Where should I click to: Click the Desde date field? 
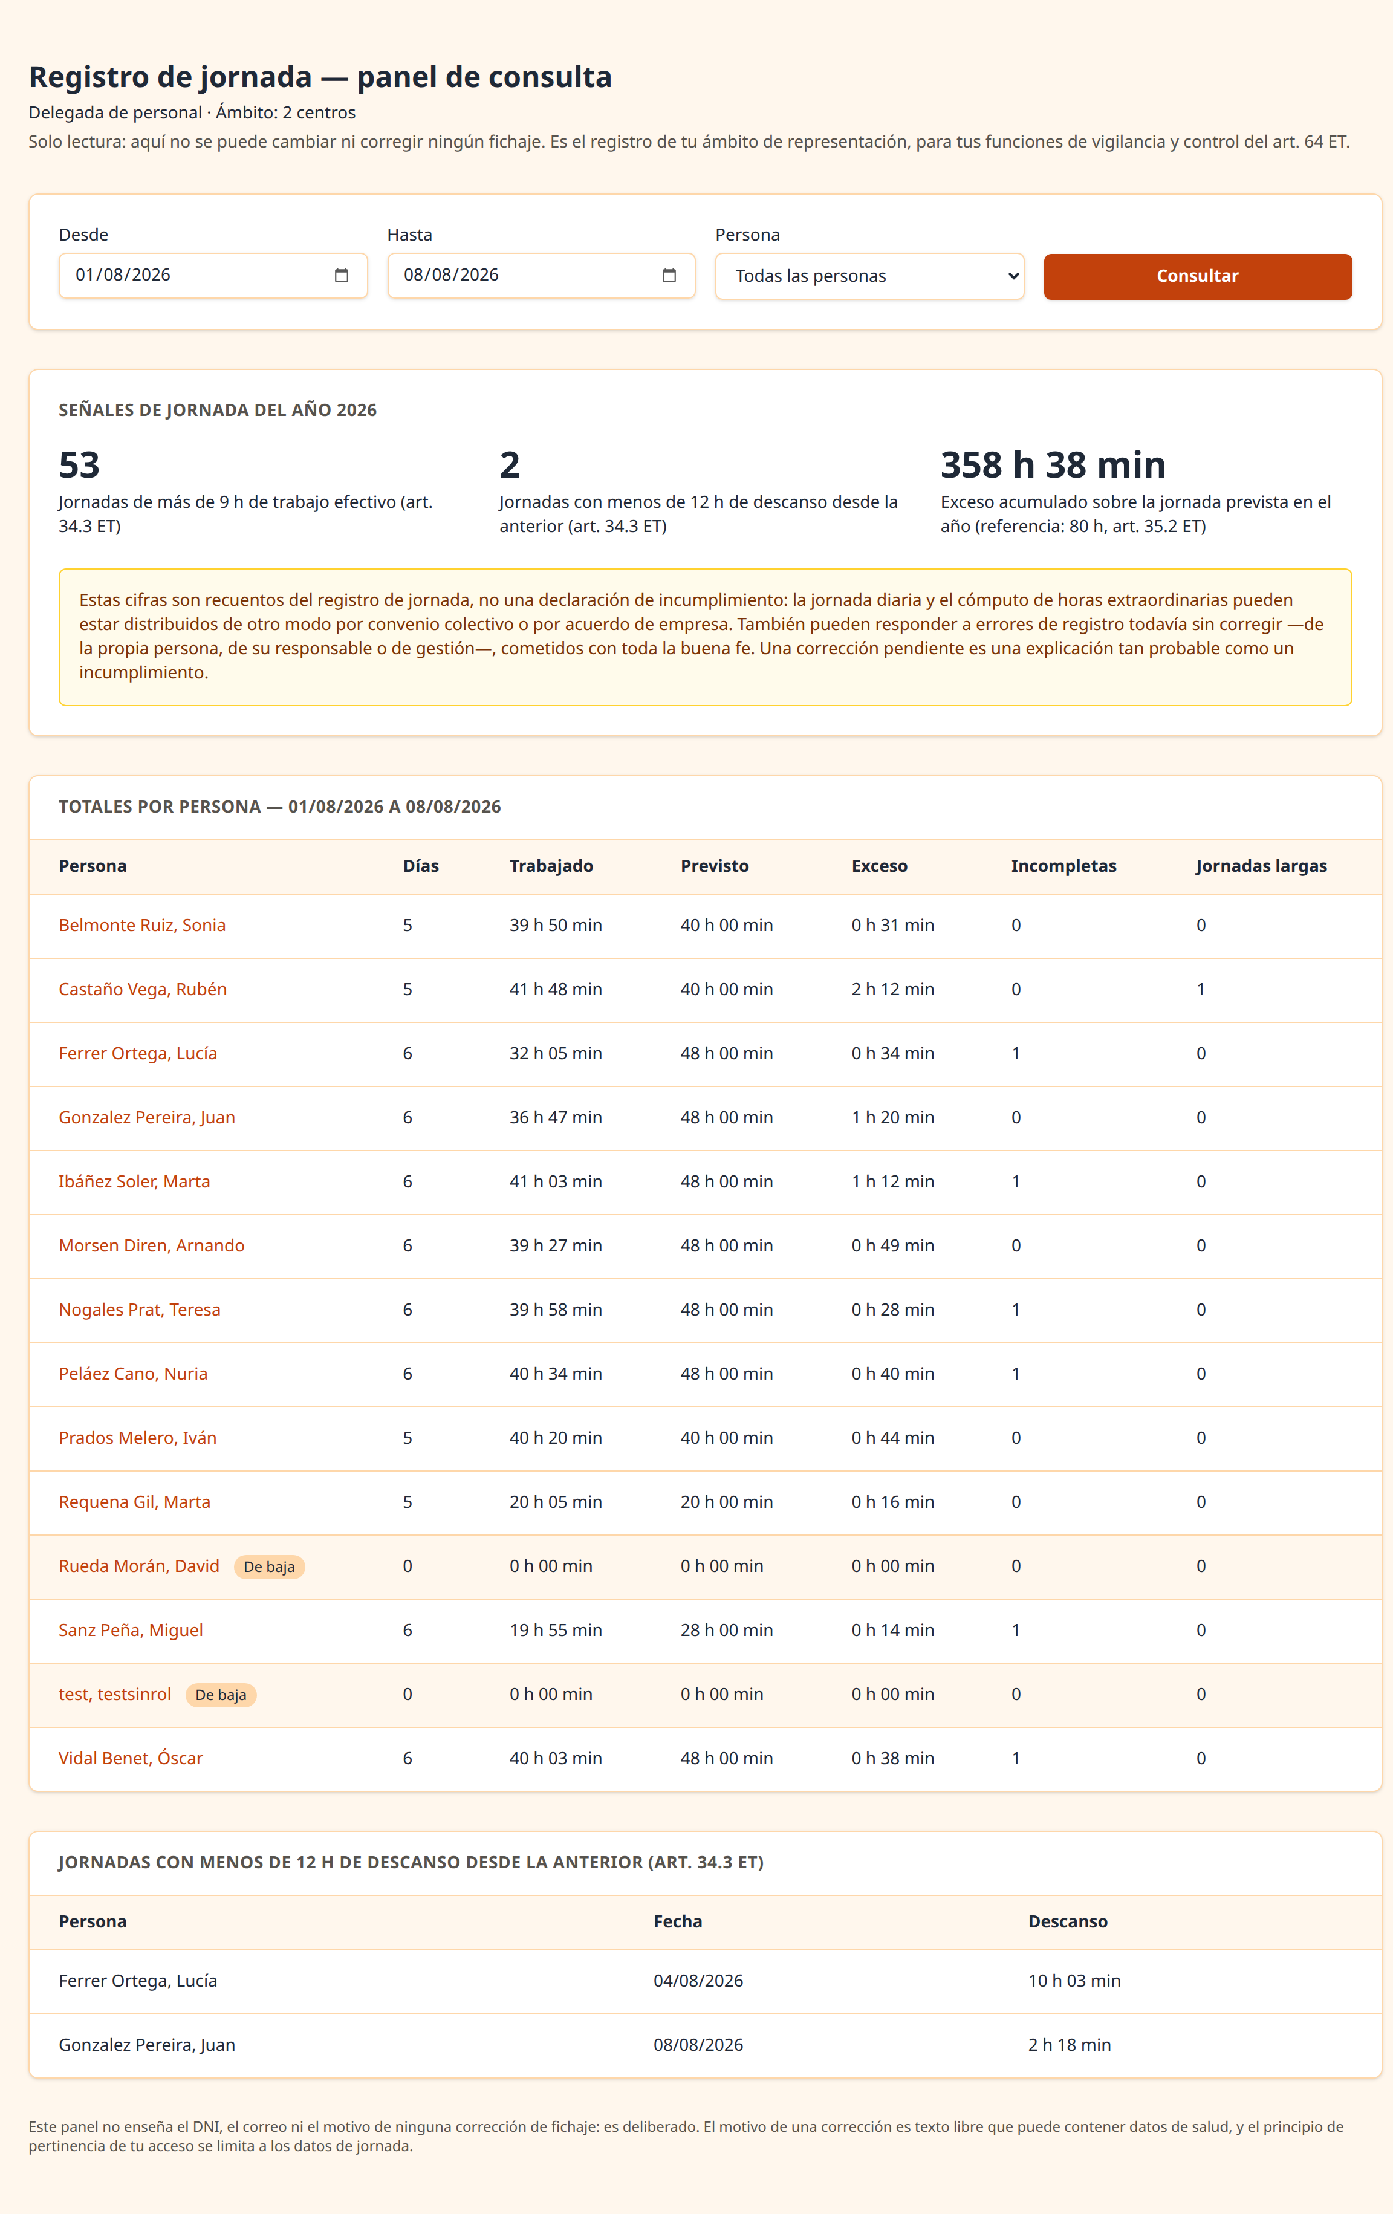tap(212, 275)
